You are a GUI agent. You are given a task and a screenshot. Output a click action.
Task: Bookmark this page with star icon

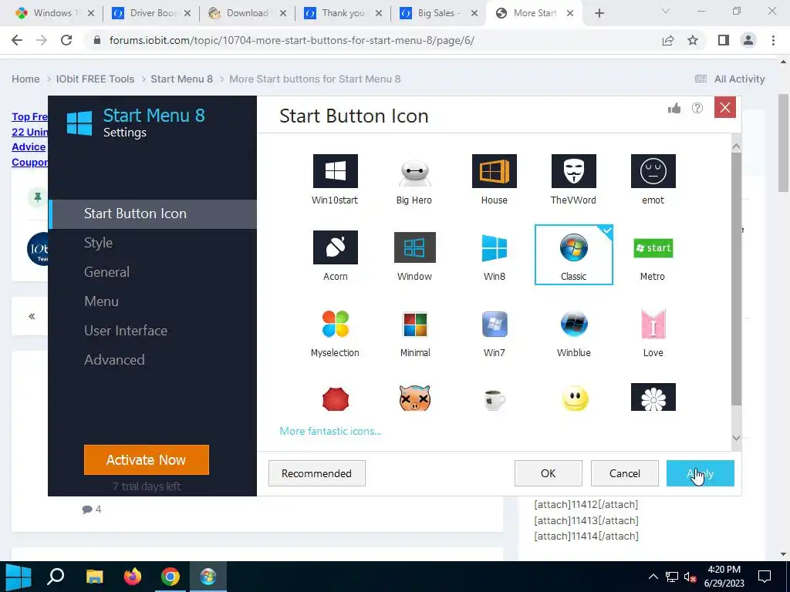693,40
